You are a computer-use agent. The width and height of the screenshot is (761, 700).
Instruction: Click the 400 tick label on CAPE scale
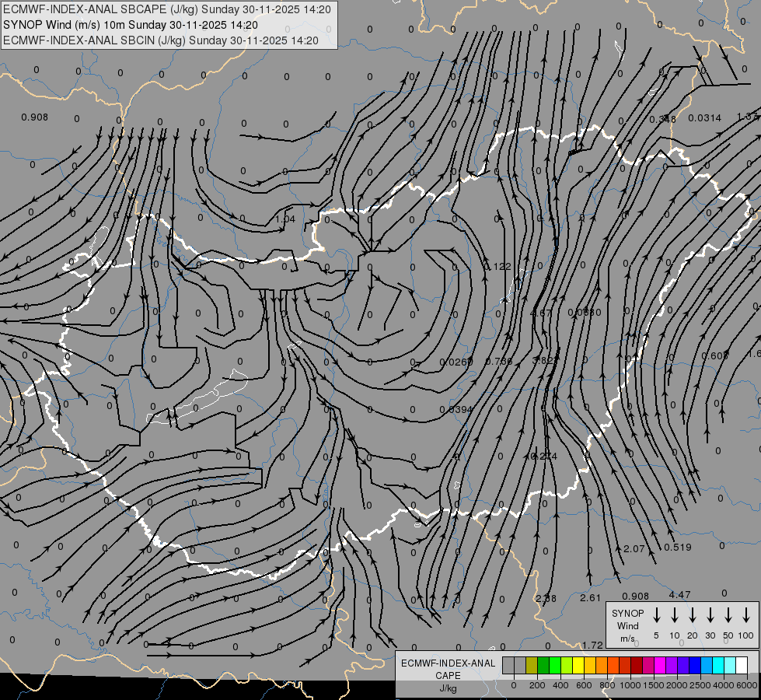coord(560,685)
